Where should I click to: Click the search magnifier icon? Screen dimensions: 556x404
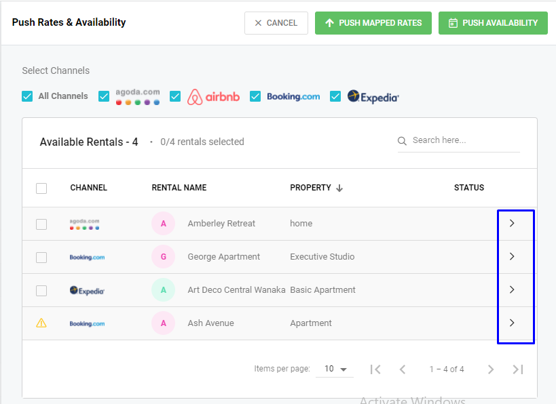(403, 141)
